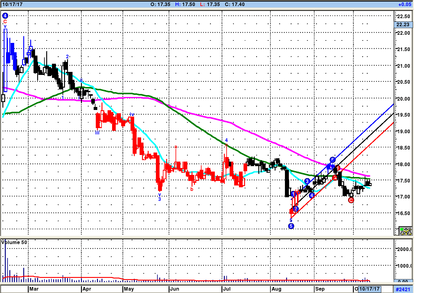
Task: Click the 'iii' wave label in April
Action: pos(97,133)
